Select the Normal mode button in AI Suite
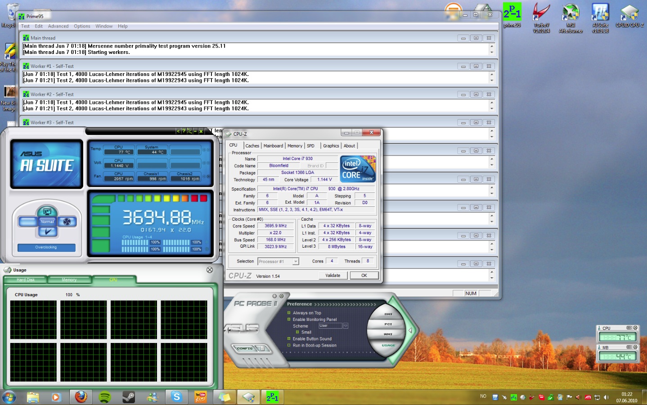 click(47, 222)
